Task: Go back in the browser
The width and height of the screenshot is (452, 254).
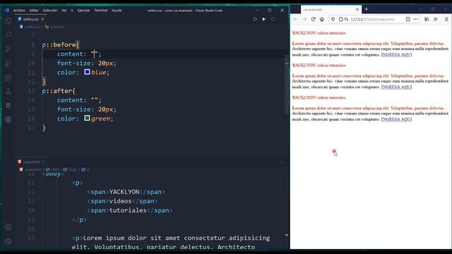Action: click(x=295, y=19)
